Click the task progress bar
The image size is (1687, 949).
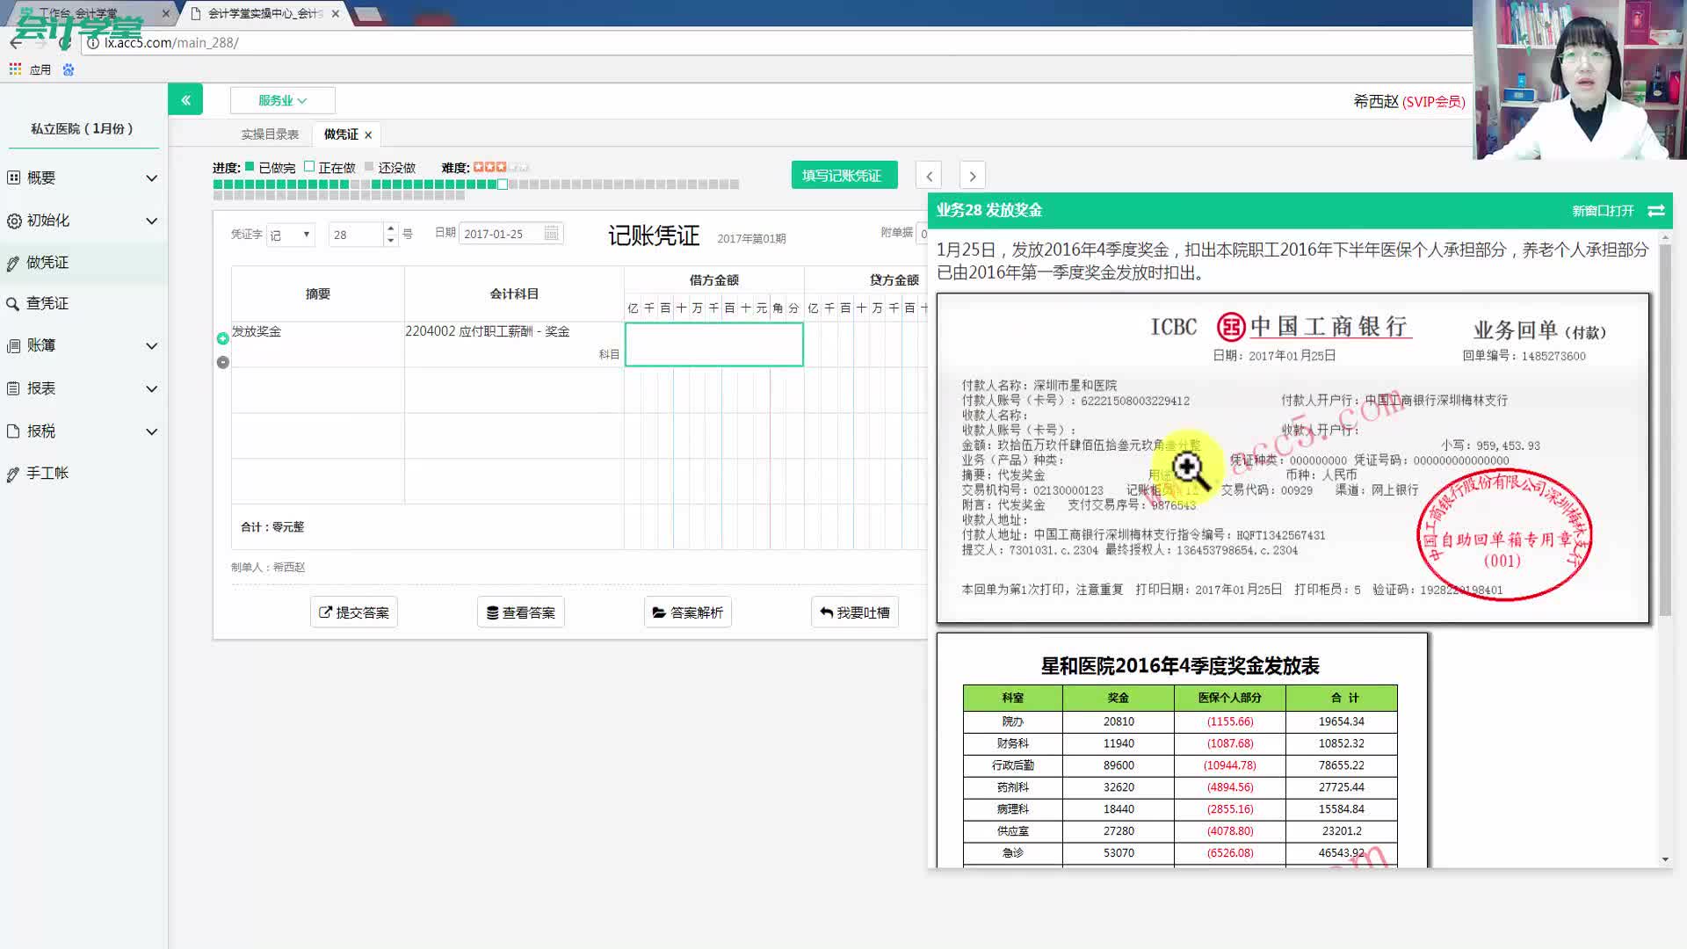tap(475, 185)
